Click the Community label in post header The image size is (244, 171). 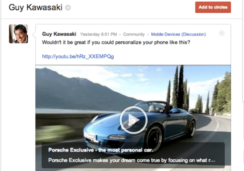coord(134,34)
